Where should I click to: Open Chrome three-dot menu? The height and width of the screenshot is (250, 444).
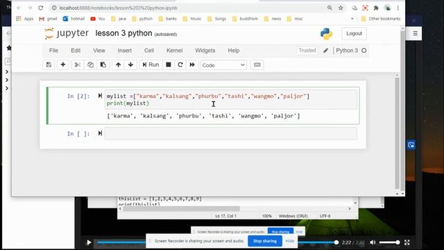(x=398, y=8)
